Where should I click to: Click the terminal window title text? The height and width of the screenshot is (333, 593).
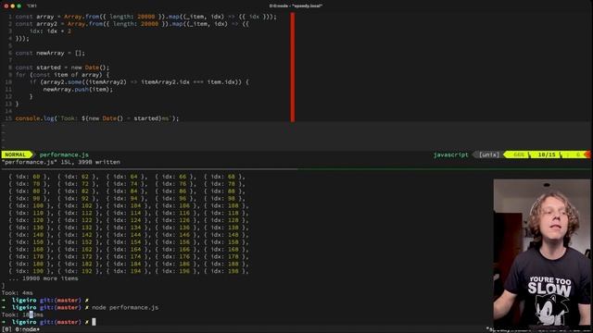tap(296, 6)
